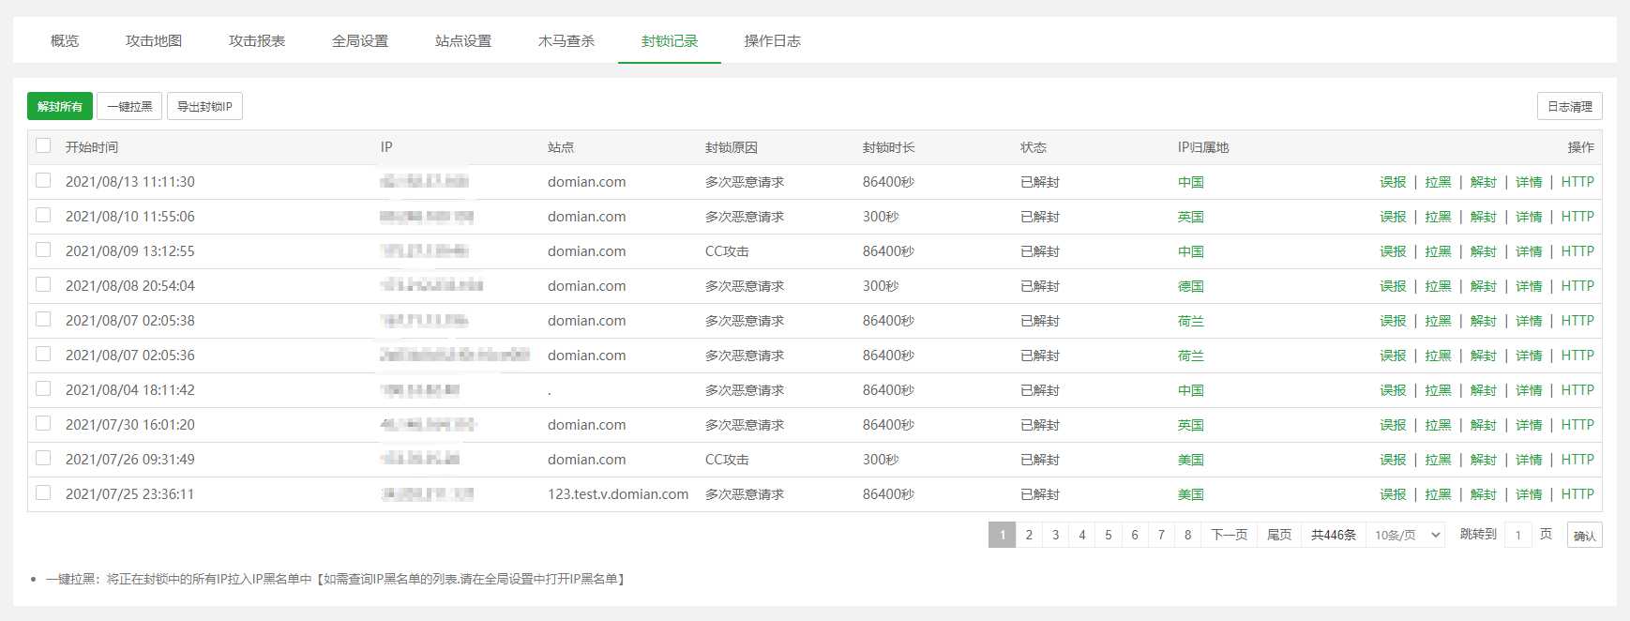
Task: Open HTTP for row 2021/07/25 23:36:11
Action: click(1577, 494)
